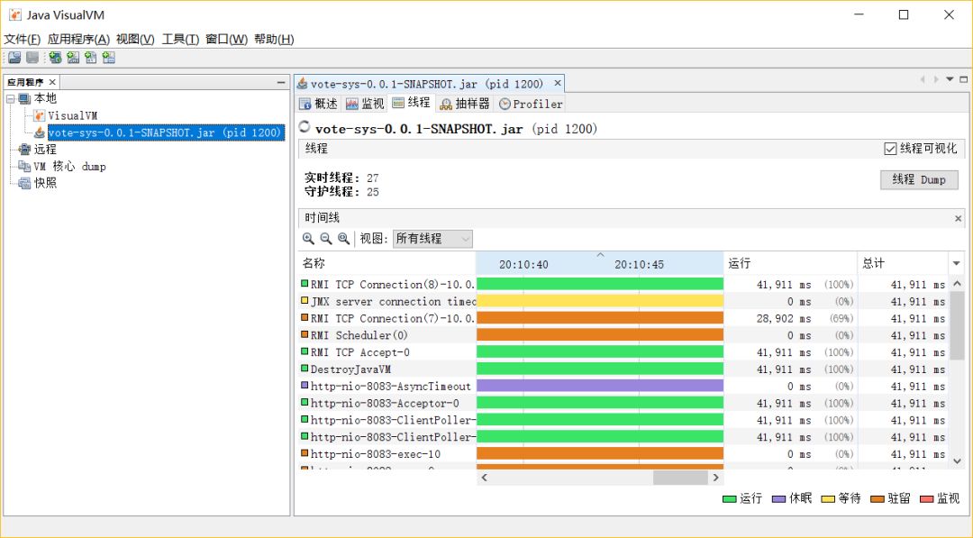Viewport: 973px width, 538px height.
Task: Sort by the 总计 column header
Action: click(903, 263)
